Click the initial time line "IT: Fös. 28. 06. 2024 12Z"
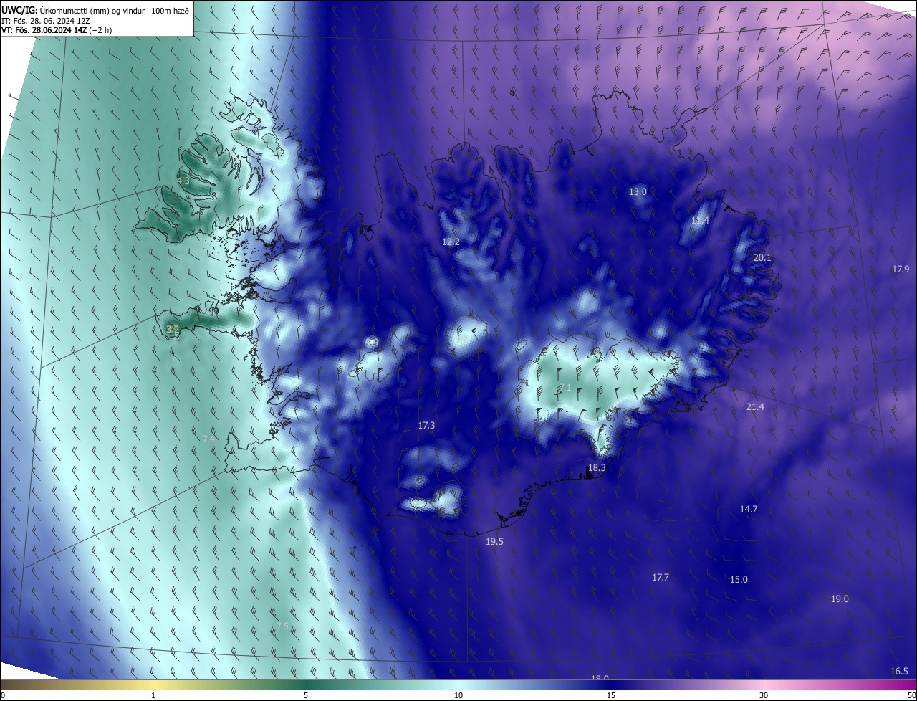The height and width of the screenshot is (701, 917). [46, 20]
